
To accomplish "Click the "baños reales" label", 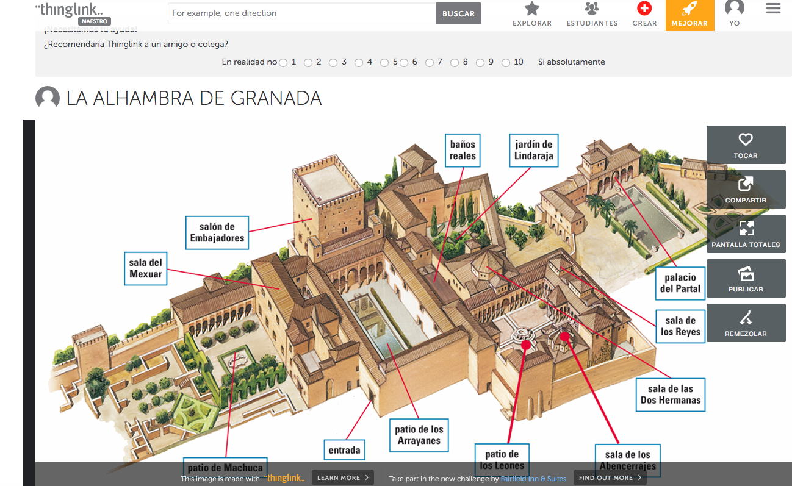I will pyautogui.click(x=463, y=150).
